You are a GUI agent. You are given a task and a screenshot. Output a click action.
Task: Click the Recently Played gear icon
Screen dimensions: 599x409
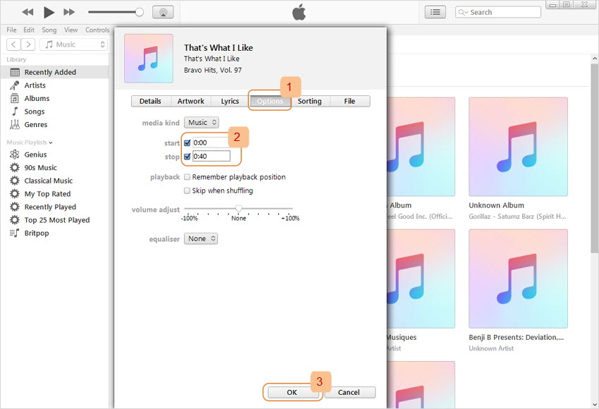15,207
